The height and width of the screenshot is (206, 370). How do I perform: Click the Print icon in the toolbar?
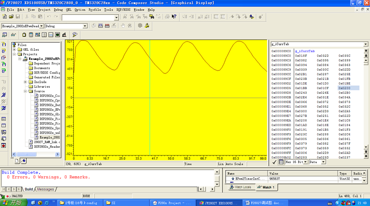pos(167,17)
